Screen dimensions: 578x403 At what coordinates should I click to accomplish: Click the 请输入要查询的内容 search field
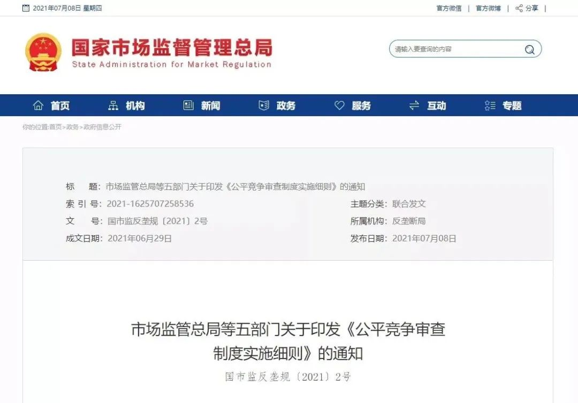click(457, 49)
